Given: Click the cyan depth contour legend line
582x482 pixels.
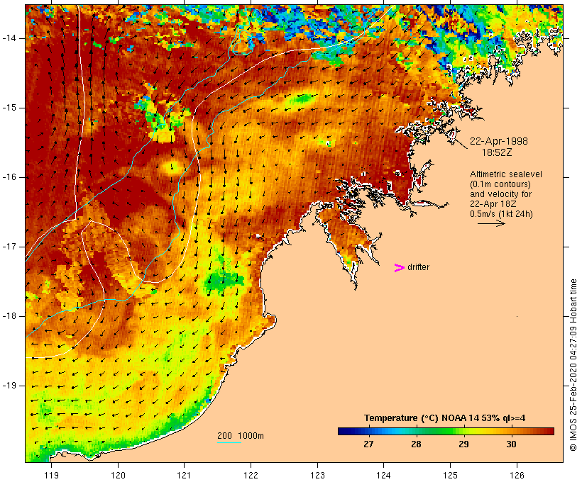Looking at the screenshot, I should click(x=229, y=442).
